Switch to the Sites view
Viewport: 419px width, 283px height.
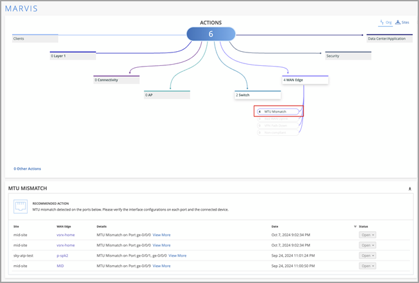[x=402, y=22]
